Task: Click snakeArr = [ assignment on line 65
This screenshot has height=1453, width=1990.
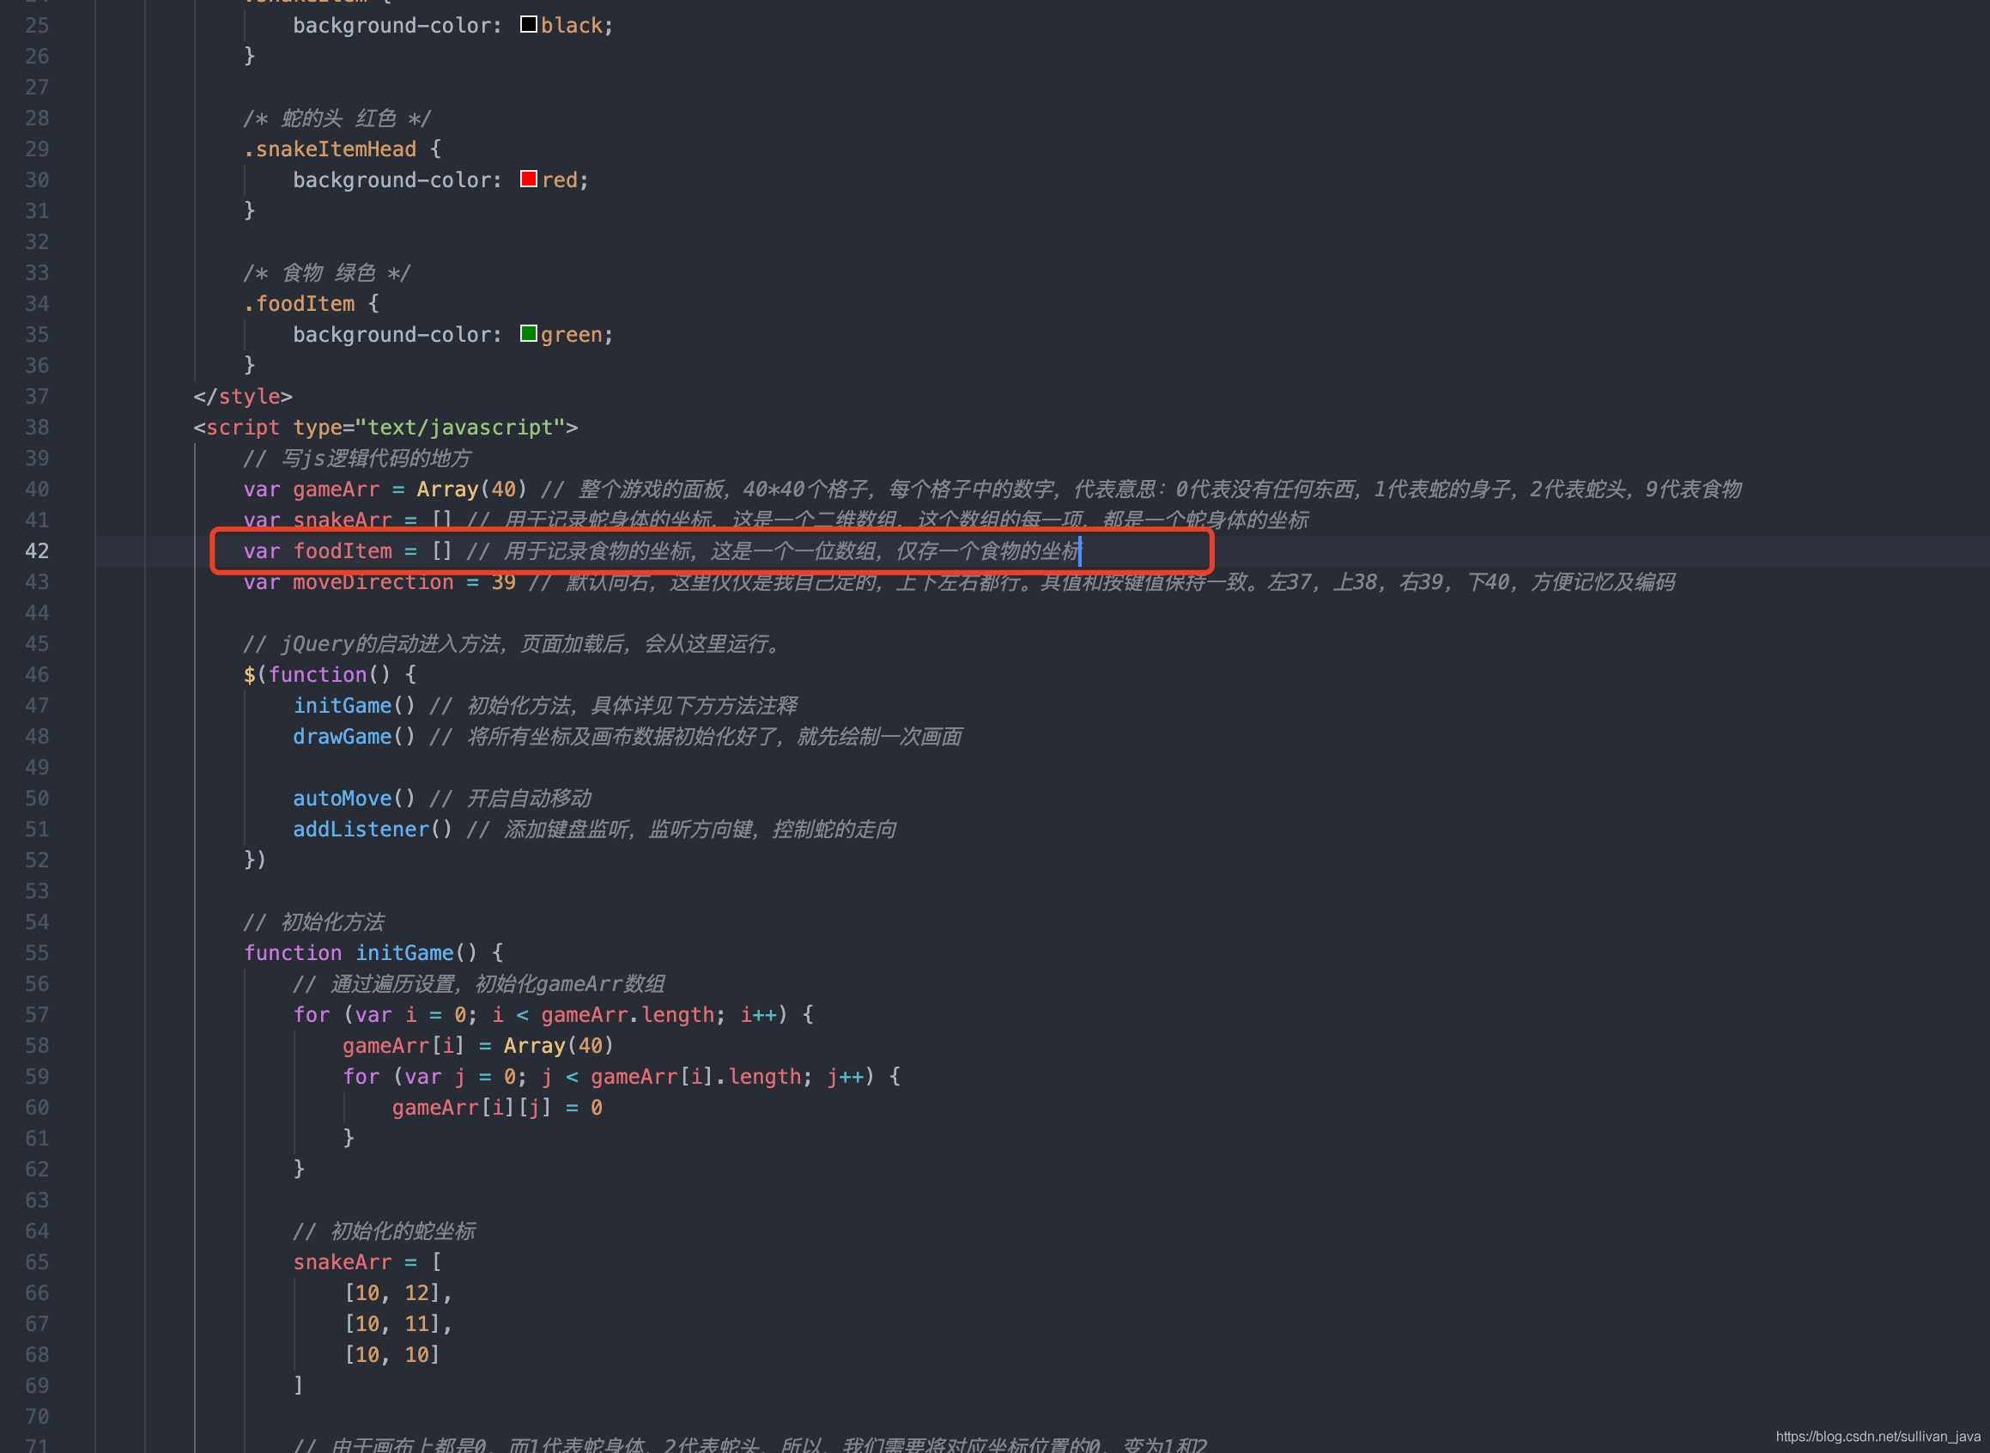Action: tap(367, 1262)
